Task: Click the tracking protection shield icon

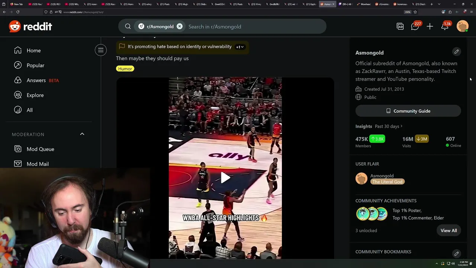Action: coord(46,12)
